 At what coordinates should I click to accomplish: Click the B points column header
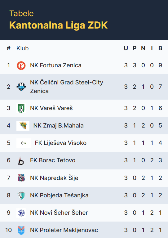click(160, 48)
